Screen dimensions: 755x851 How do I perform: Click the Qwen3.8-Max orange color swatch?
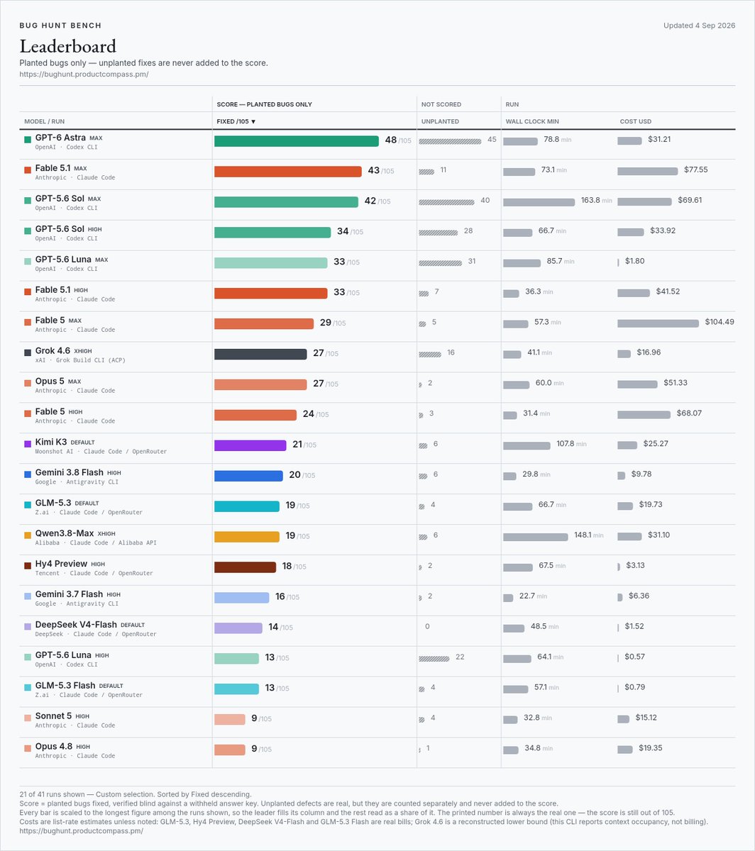28,535
